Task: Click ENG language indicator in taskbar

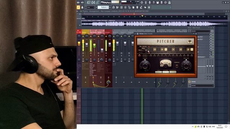Action: [x=213, y=126]
